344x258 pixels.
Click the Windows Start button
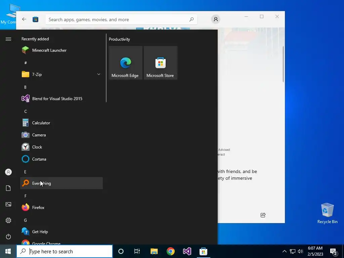click(8, 251)
